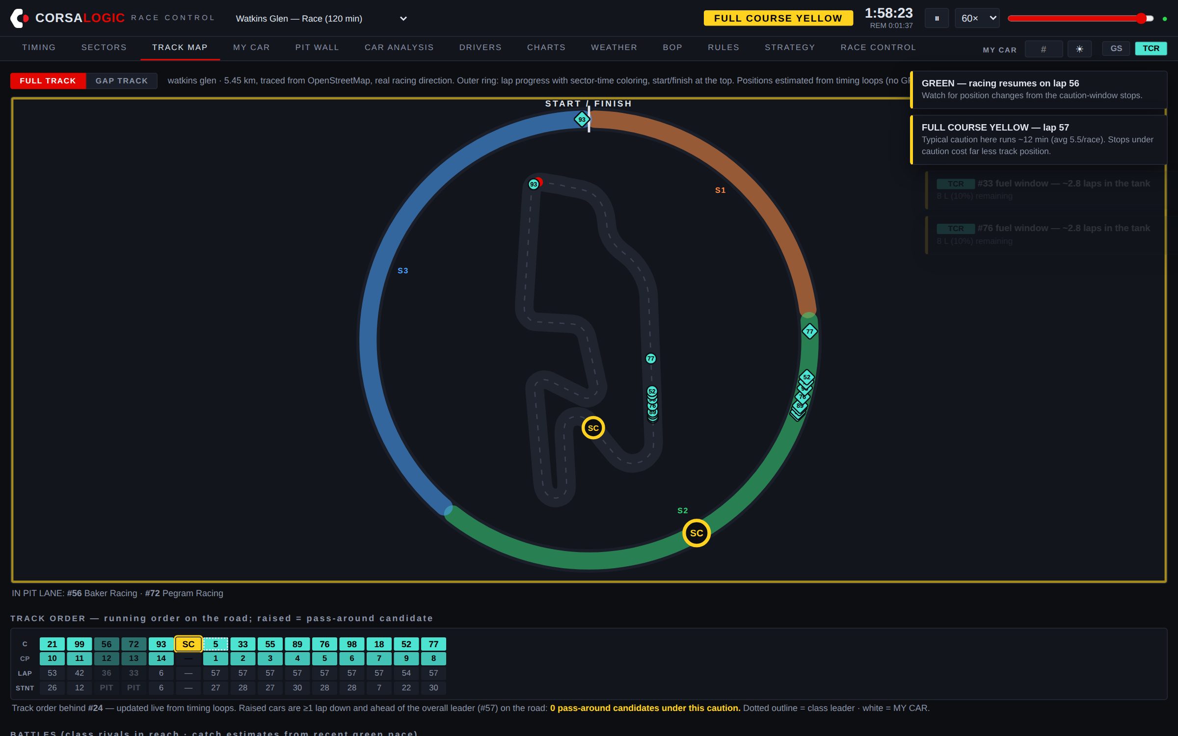This screenshot has width=1178, height=736.
Task: Click the safety car marker on inner track
Action: point(593,428)
